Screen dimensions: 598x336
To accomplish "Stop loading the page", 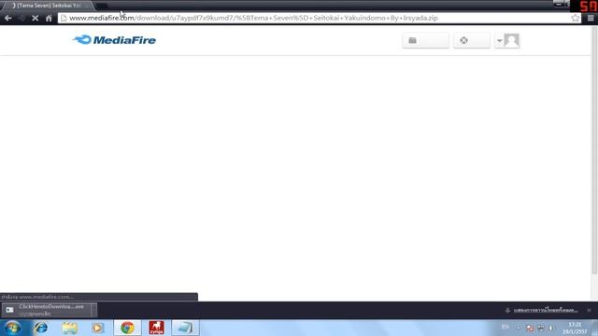I will (36, 18).
